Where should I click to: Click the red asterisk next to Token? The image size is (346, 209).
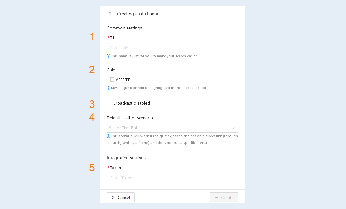click(x=108, y=168)
